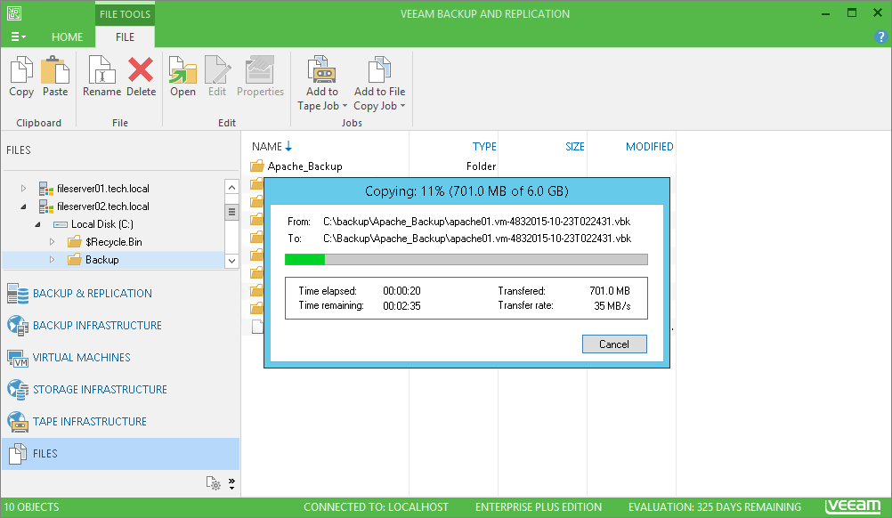Click the 35 MB/s transfer rate value
Screen dimensions: 892x518
point(612,306)
